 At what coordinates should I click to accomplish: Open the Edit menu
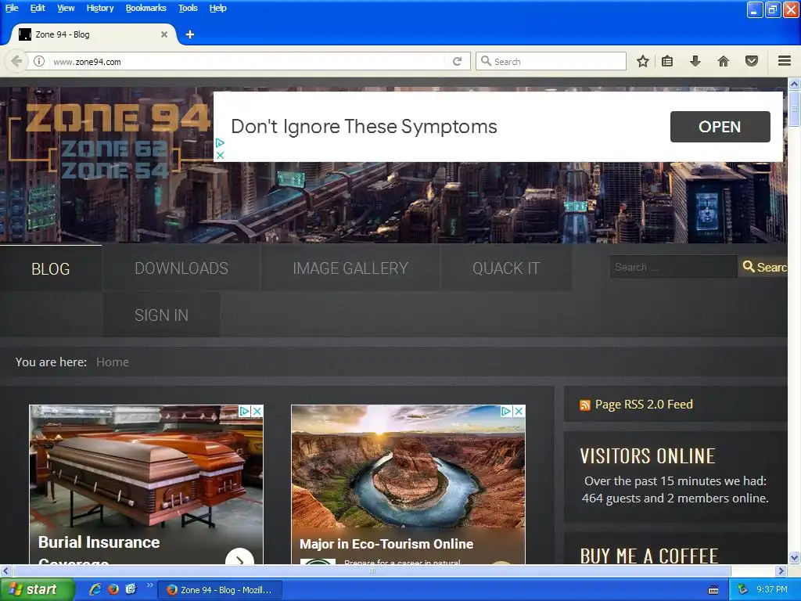[38, 8]
